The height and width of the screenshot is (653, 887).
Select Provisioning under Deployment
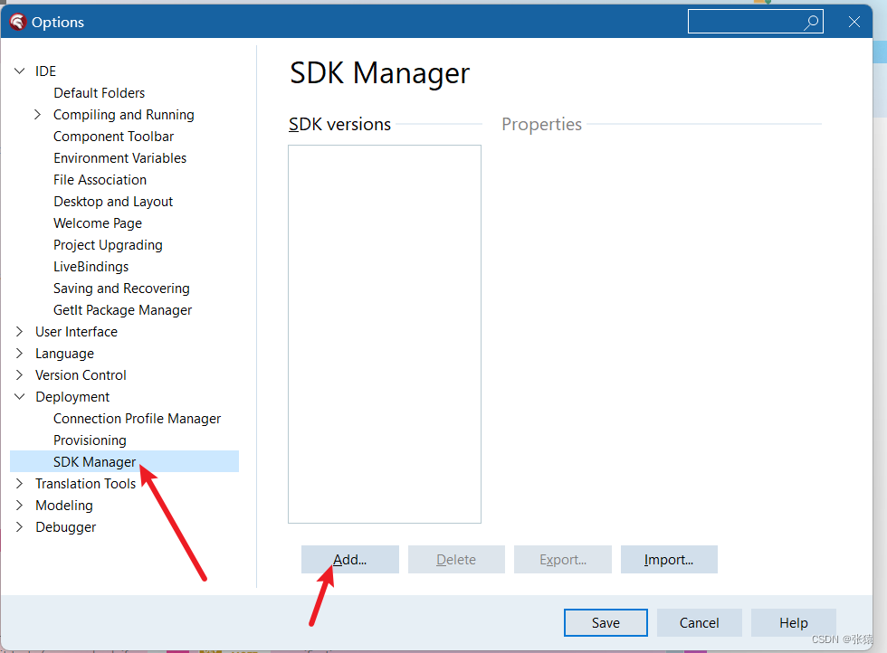point(90,440)
